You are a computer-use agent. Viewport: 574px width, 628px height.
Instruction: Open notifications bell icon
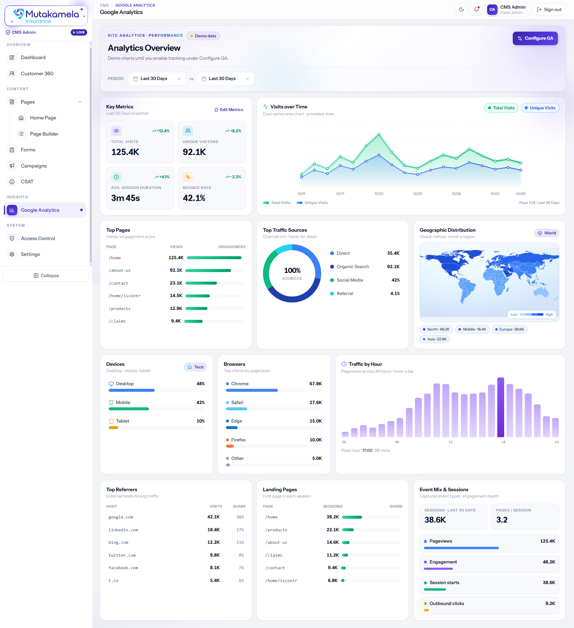point(476,10)
